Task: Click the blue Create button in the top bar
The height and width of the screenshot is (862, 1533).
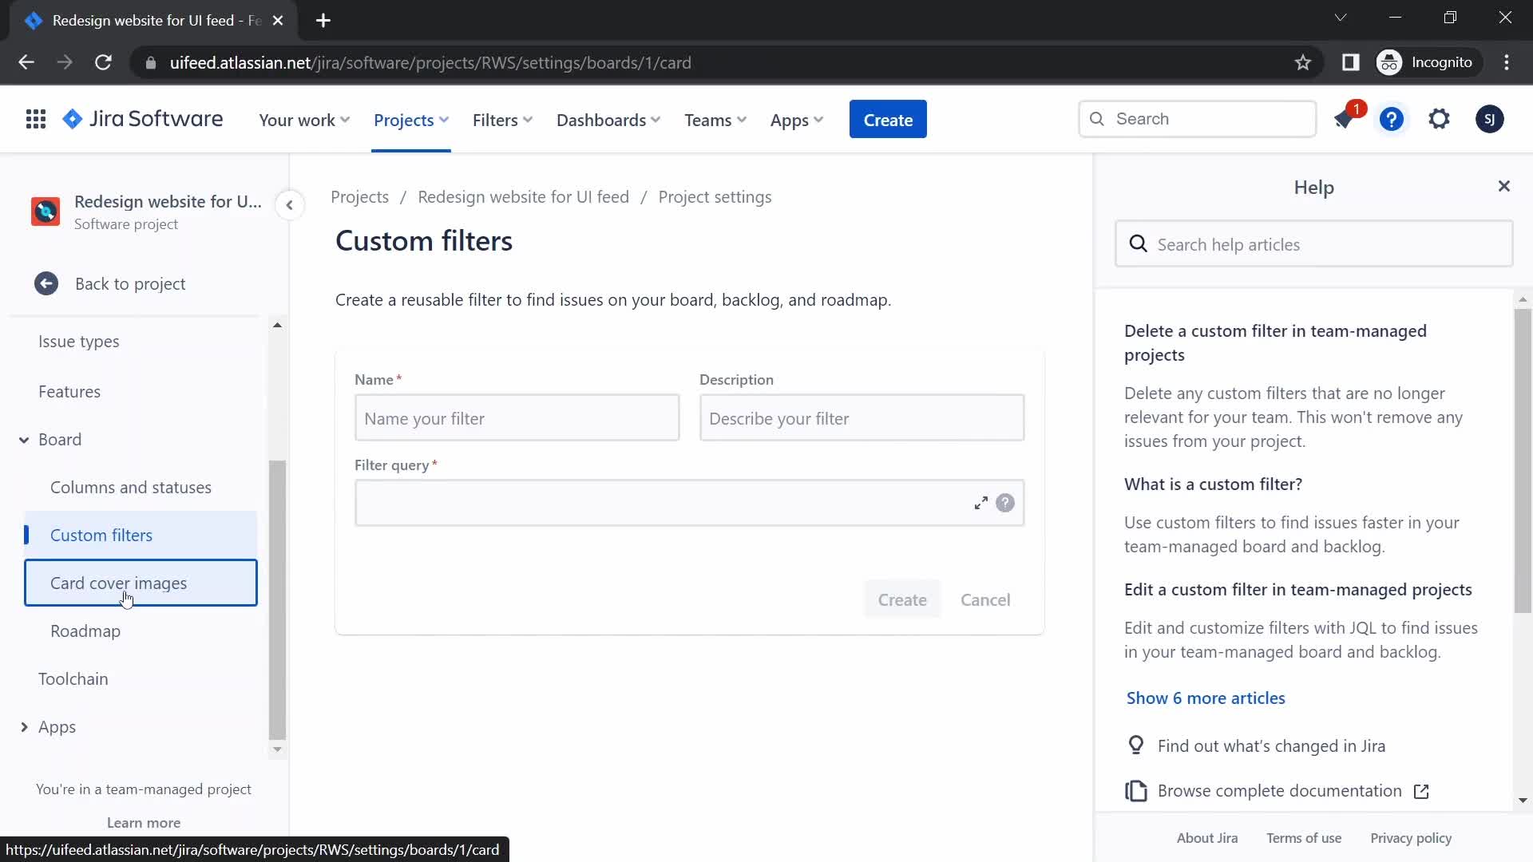Action: 888,120
